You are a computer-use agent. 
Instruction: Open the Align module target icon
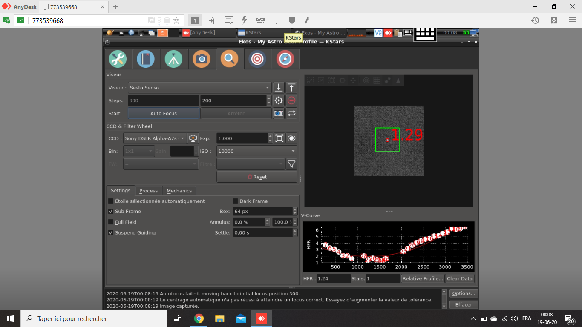[x=257, y=59]
